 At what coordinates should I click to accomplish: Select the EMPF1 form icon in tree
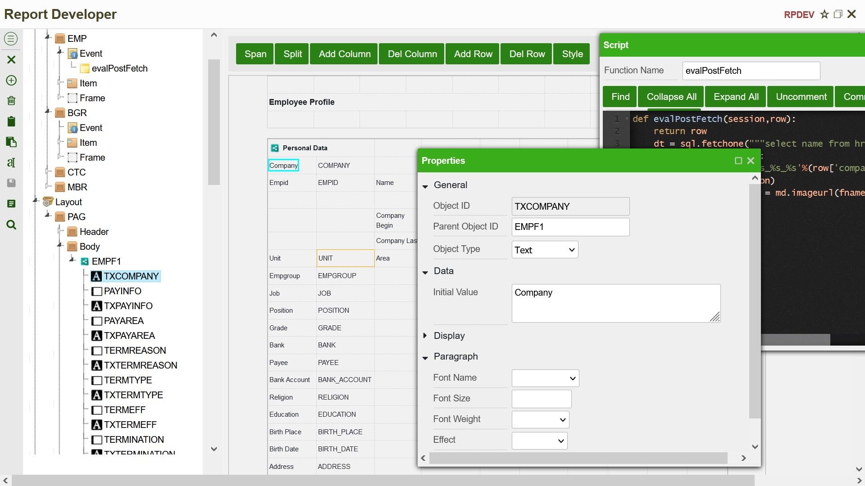(85, 261)
